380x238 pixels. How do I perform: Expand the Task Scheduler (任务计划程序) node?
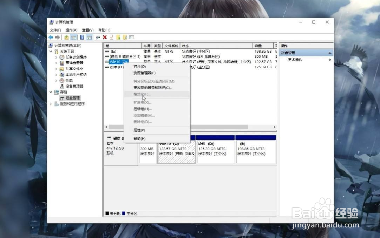click(56, 57)
